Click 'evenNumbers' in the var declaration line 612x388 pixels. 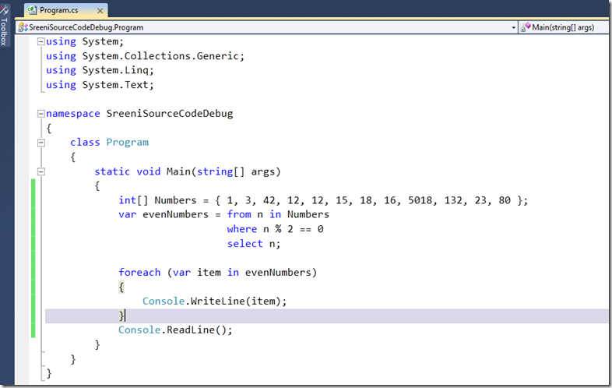click(175, 214)
